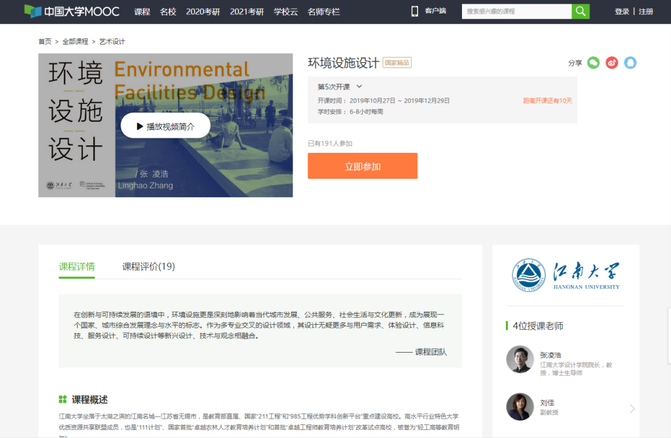
Task: Open 2020考研 in the top navigation
Action: pos(203,12)
